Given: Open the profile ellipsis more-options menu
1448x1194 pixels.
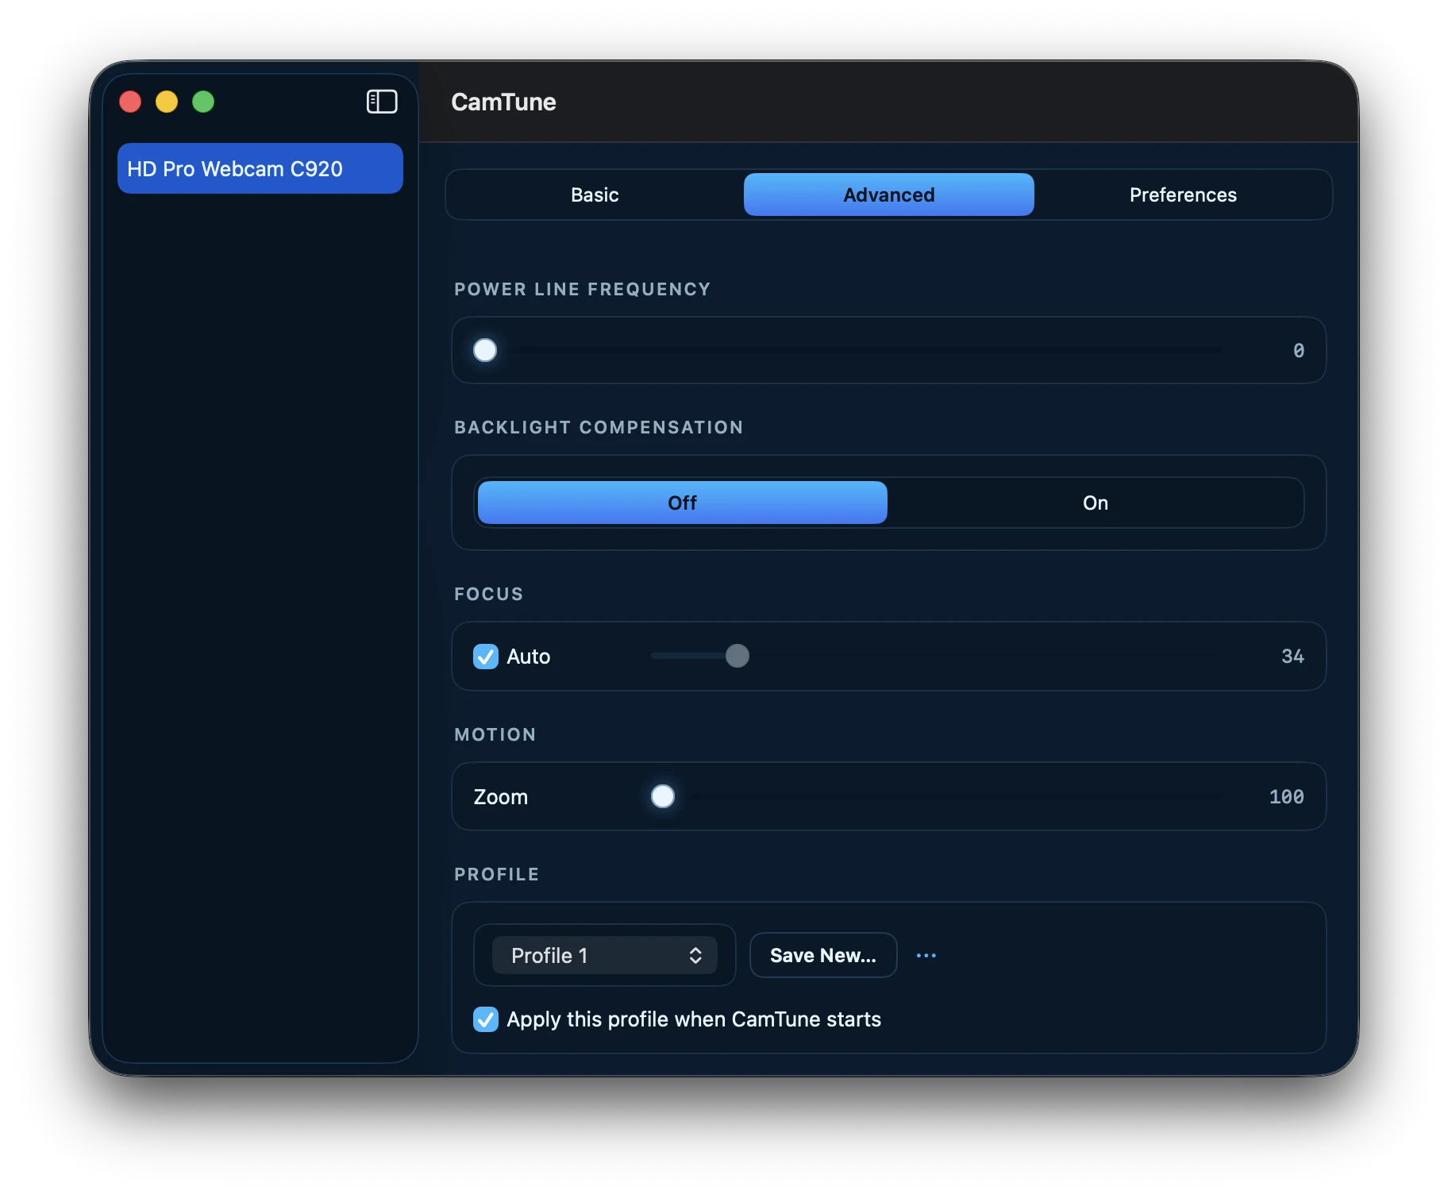Looking at the screenshot, I should click(x=926, y=955).
